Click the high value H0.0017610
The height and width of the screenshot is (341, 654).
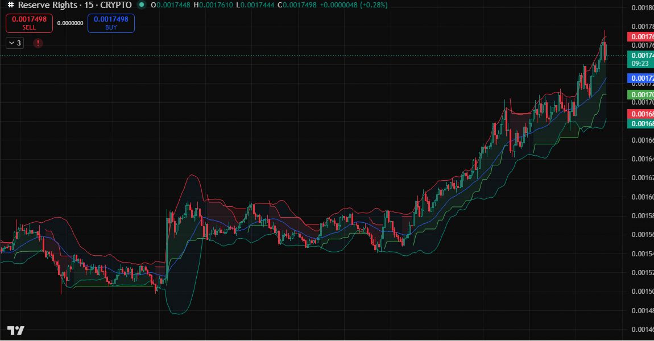[213, 5]
